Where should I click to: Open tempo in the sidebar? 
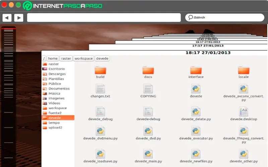point(58,123)
